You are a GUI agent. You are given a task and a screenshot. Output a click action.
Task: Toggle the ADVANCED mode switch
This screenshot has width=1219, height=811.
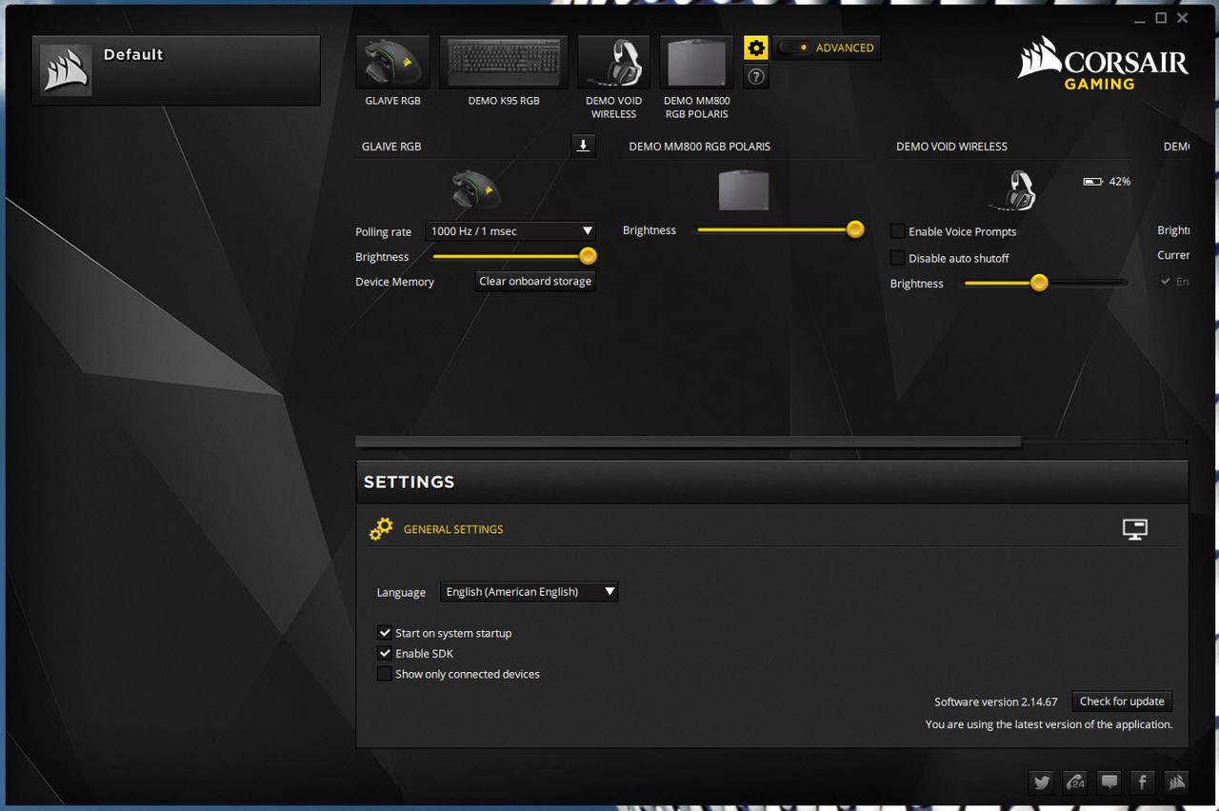793,48
